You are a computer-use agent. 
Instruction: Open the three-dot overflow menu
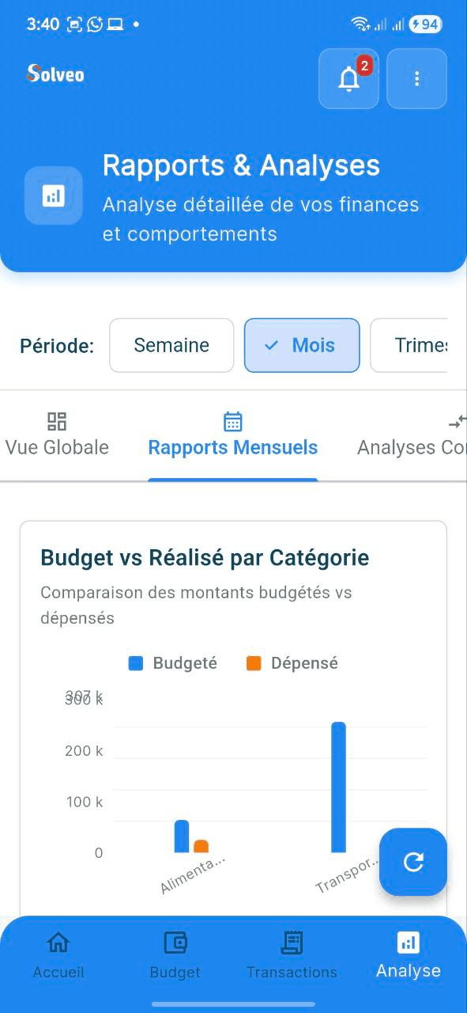[x=416, y=78]
